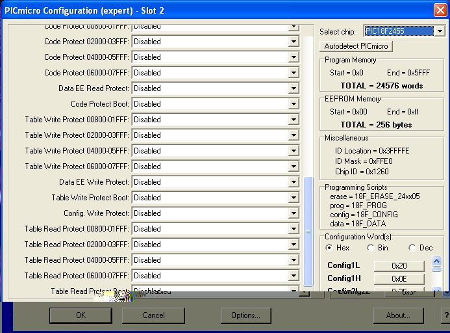Click the 'config = 18F_CONFIG' text
Viewport: 450px width, 333px height.
click(364, 215)
